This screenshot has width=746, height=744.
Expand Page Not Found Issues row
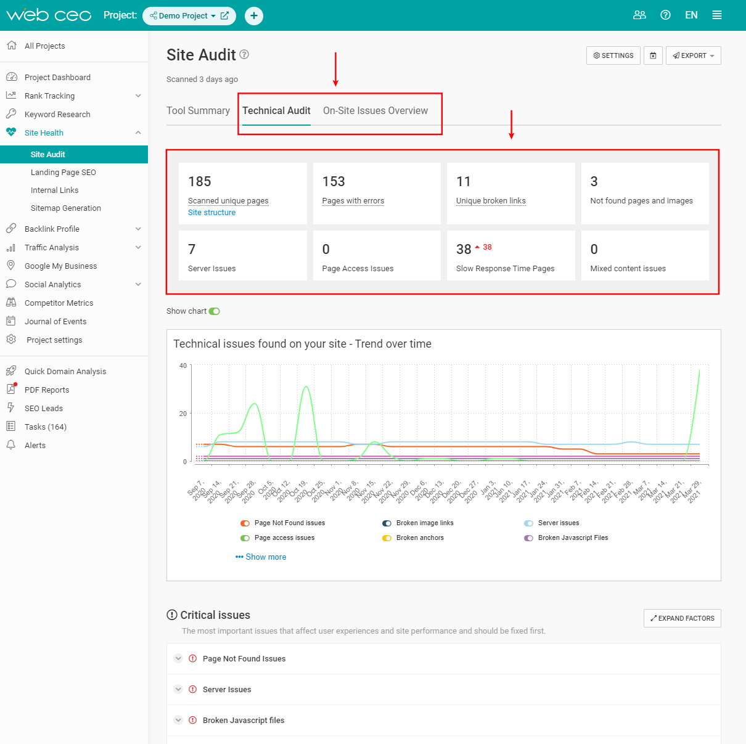point(178,658)
